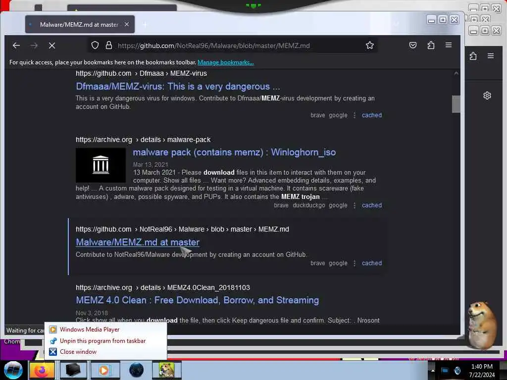Open cached link for Dfmaaa MEMZ-virus result
This screenshot has height=380, width=507.
pos(371,115)
